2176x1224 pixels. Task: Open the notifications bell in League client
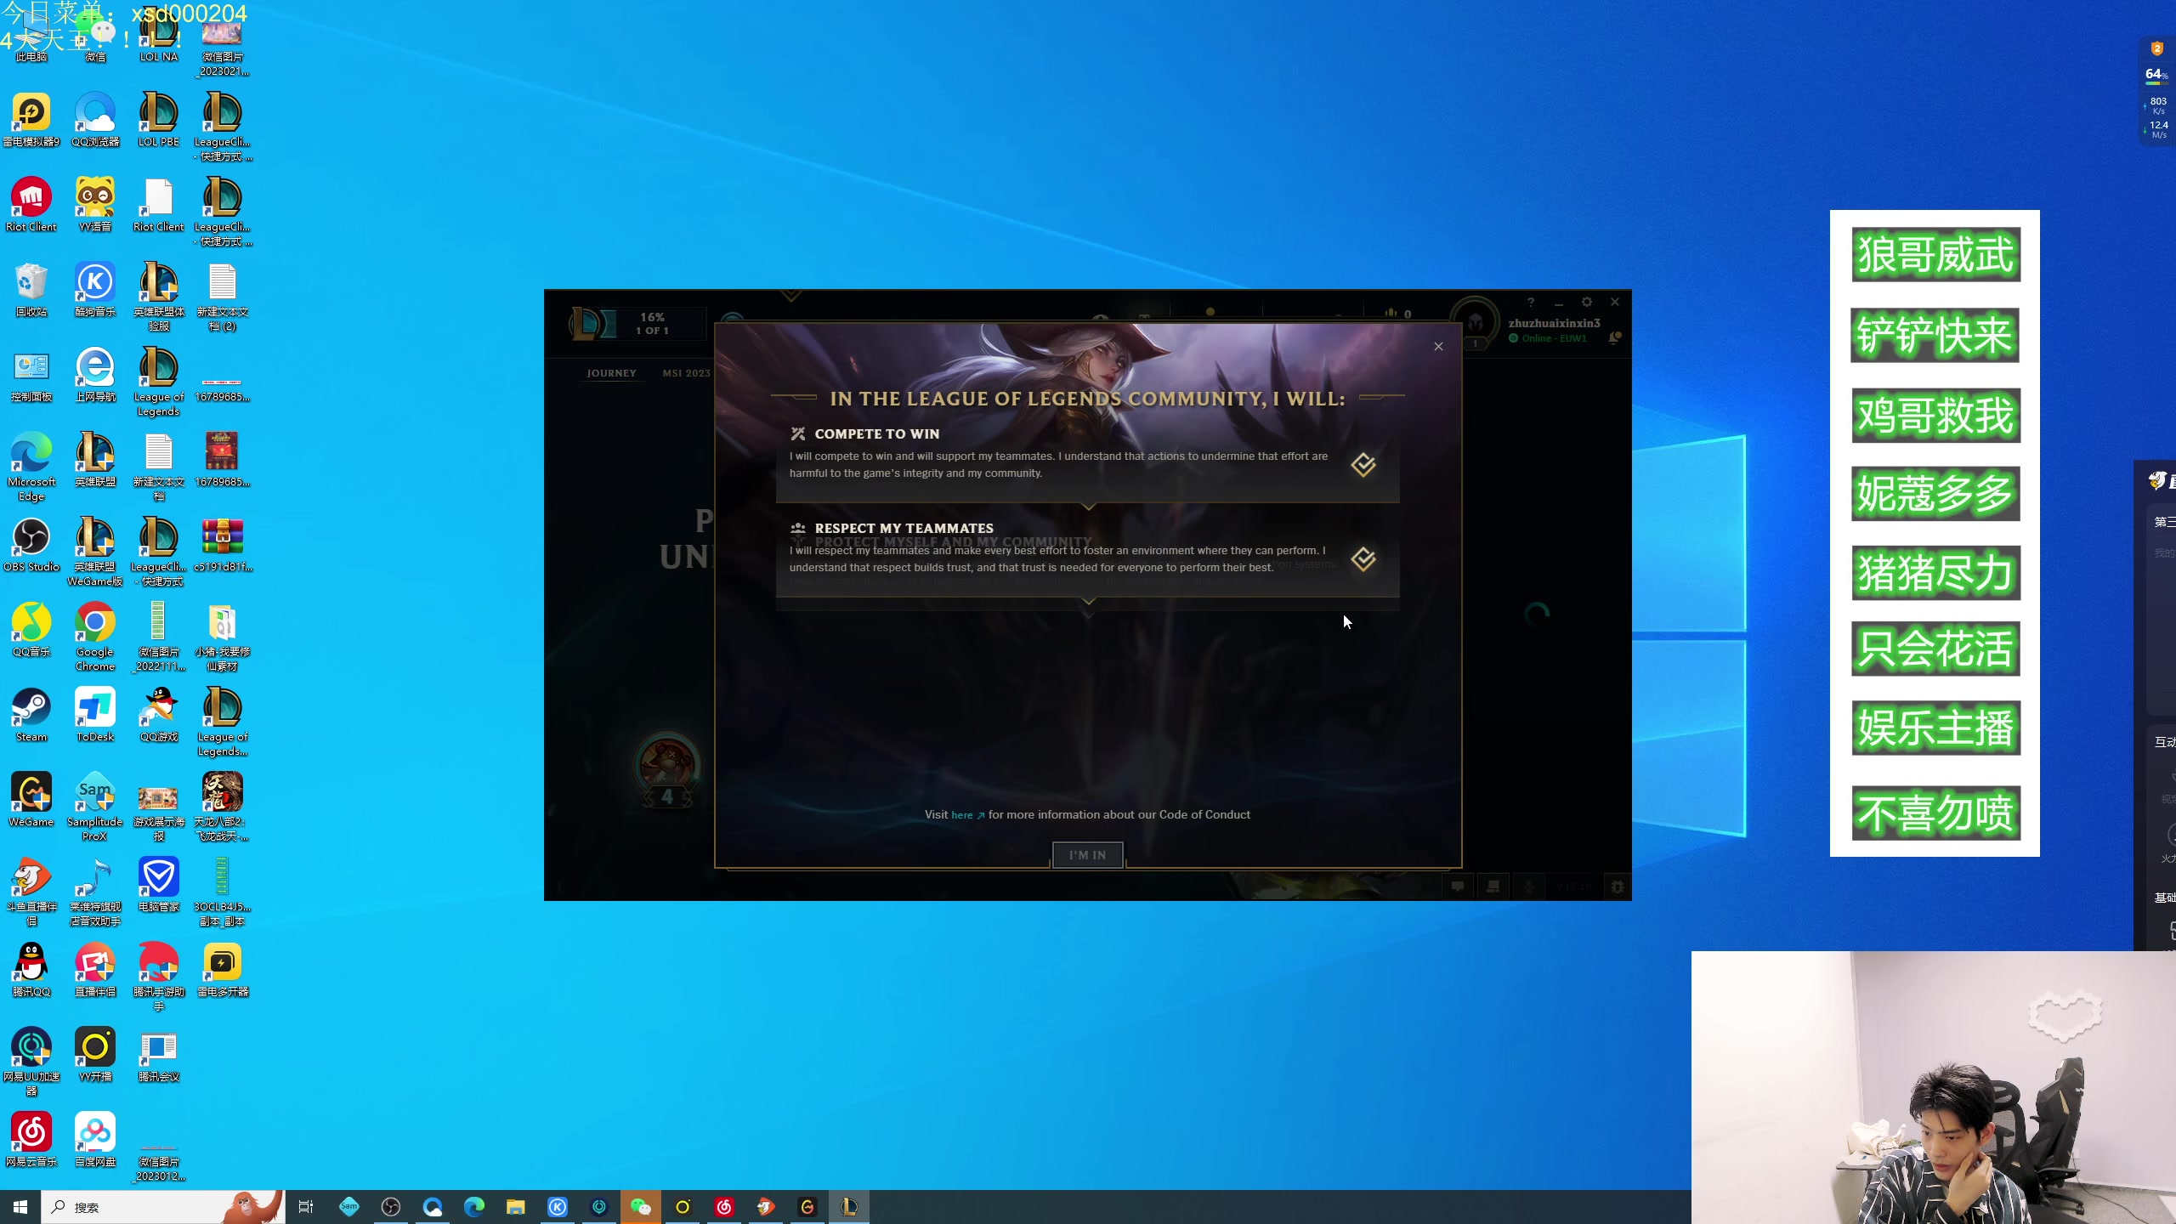(x=1614, y=337)
